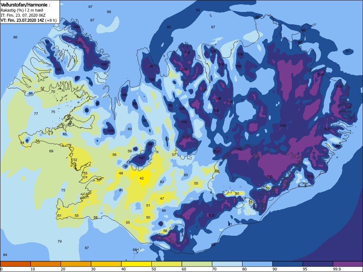Click the "IT: Fim. 23. 07. 2020 06Z" line
The height and width of the screenshot is (272, 363).
[23, 15]
